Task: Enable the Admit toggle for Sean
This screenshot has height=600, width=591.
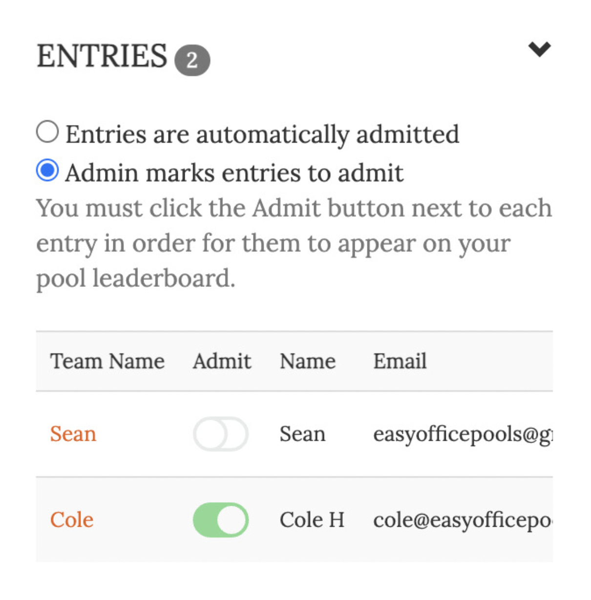Action: pos(221,434)
